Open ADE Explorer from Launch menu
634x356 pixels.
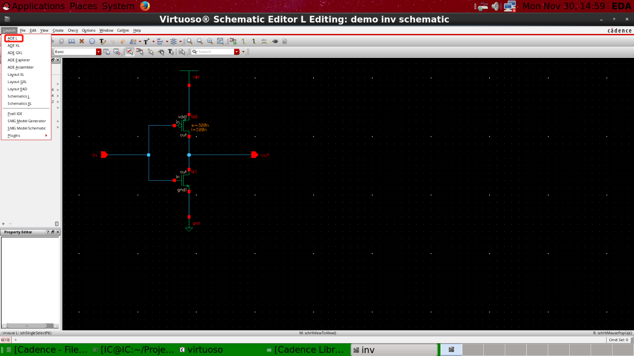point(18,60)
